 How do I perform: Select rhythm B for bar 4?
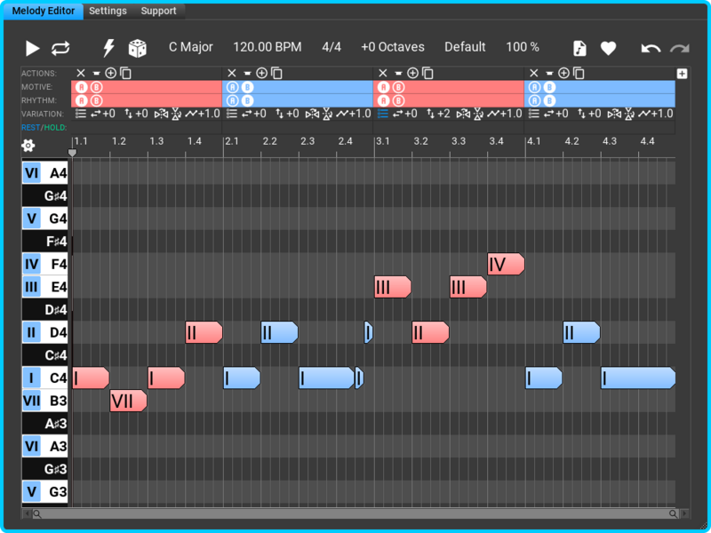tap(549, 100)
